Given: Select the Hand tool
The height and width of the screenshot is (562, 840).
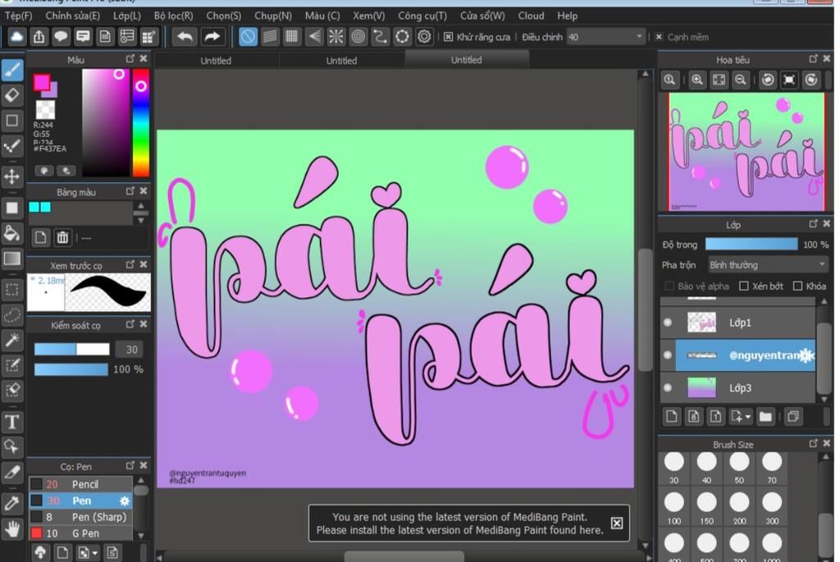Looking at the screenshot, I should [12, 529].
